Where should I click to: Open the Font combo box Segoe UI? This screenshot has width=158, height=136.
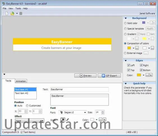click(x=72, y=112)
